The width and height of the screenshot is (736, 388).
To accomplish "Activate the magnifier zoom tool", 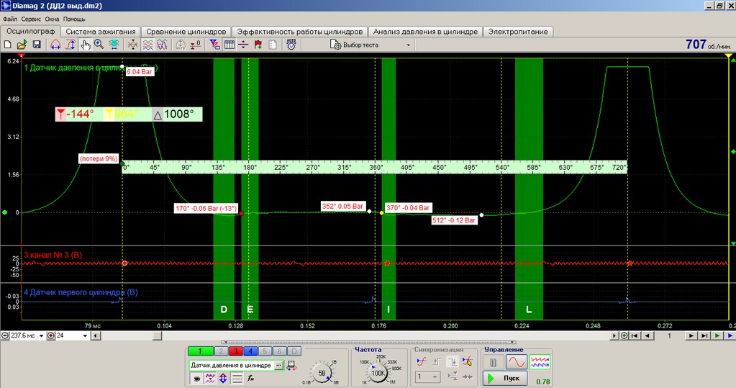I will [99, 45].
